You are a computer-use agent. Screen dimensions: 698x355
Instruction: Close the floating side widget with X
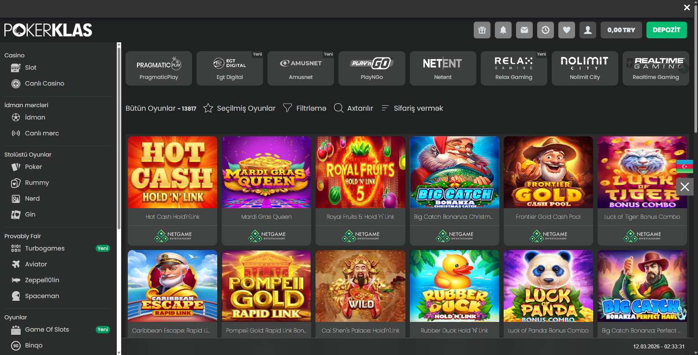[685, 187]
